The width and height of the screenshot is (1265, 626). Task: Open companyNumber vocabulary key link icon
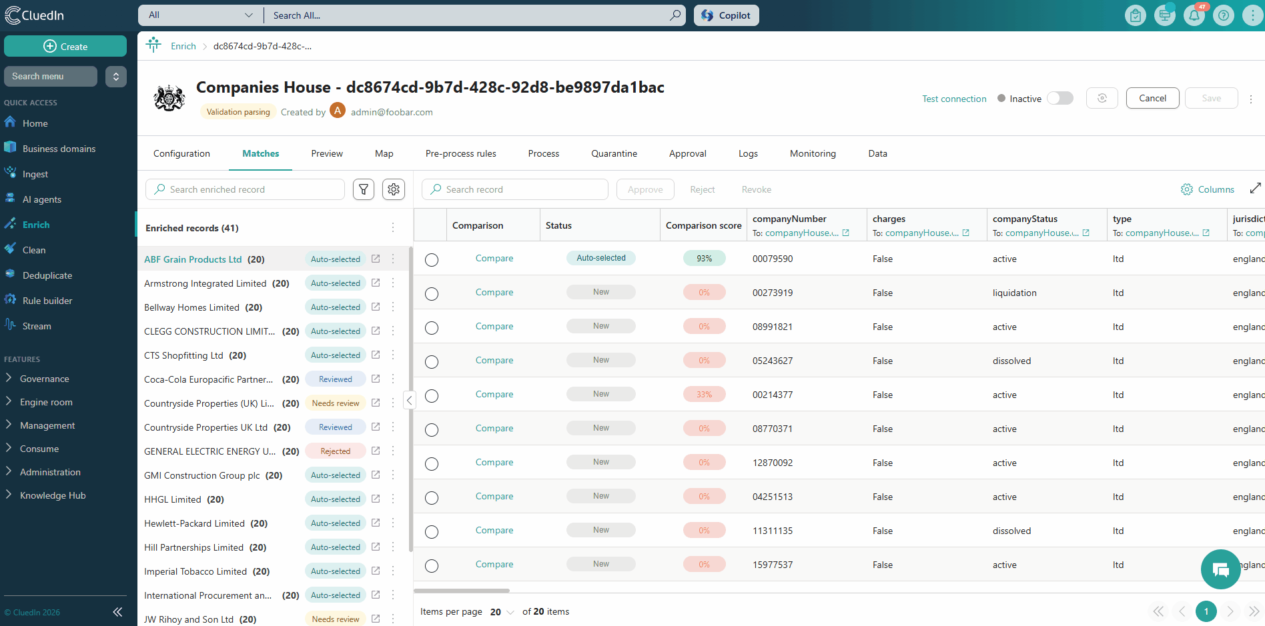pos(846,233)
